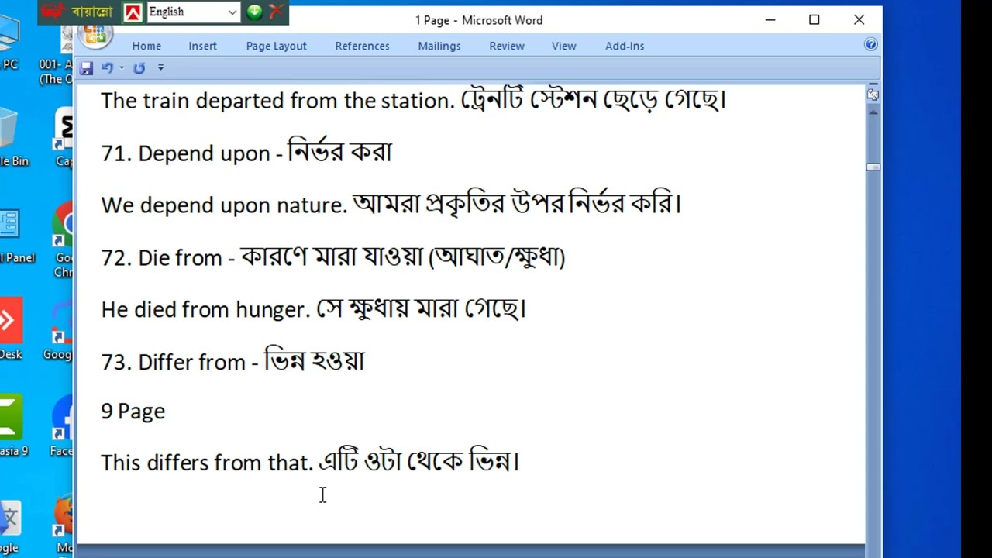Toggle the ruler icon above the scrollbar
Viewport: 992px width, 558px height.
(x=873, y=95)
